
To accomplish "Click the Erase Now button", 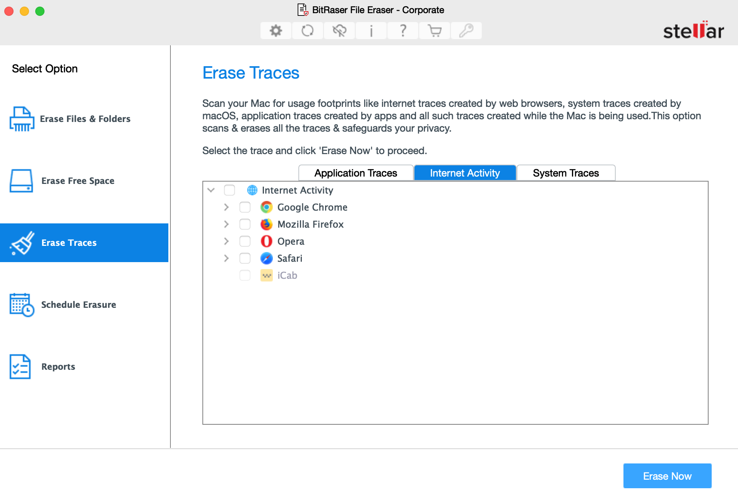I will (667, 476).
